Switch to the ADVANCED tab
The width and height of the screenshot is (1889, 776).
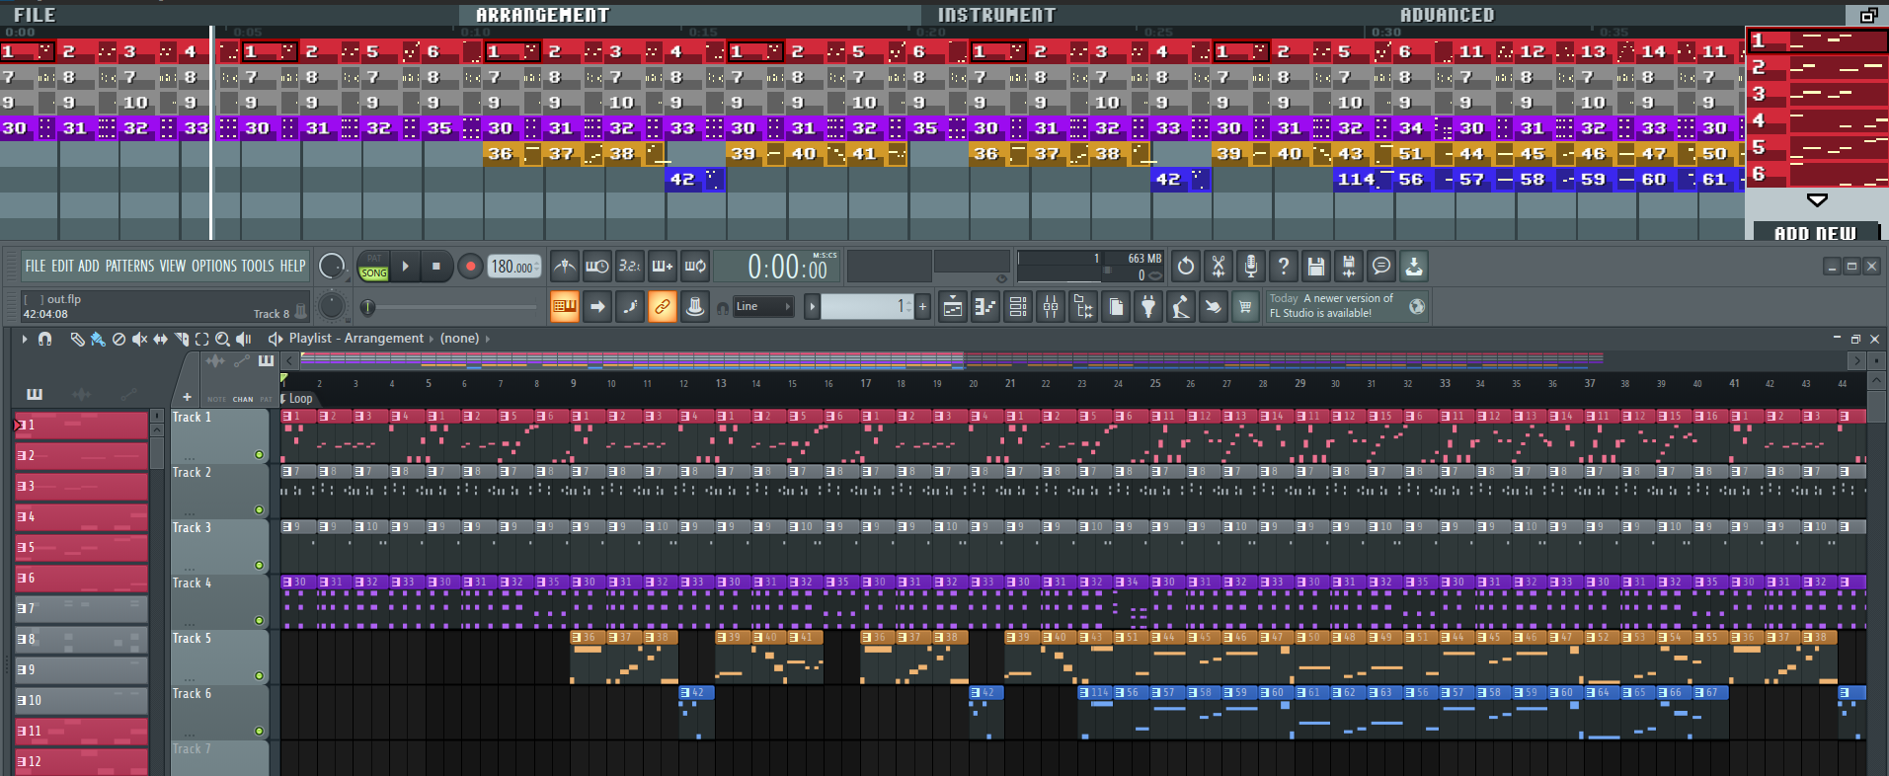[1447, 15]
